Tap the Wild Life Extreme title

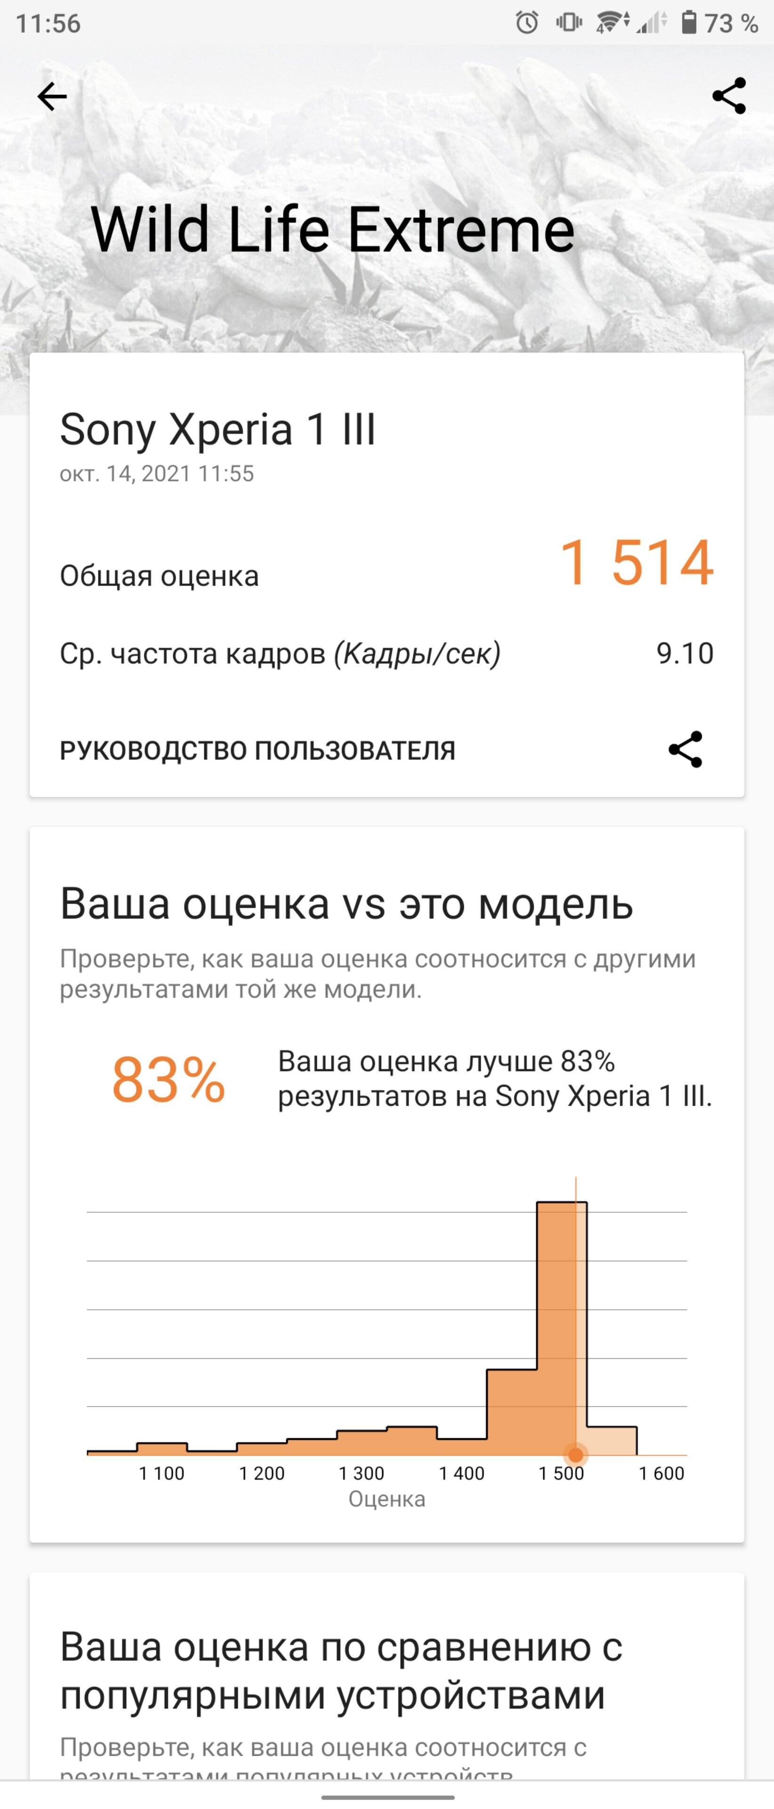click(332, 229)
